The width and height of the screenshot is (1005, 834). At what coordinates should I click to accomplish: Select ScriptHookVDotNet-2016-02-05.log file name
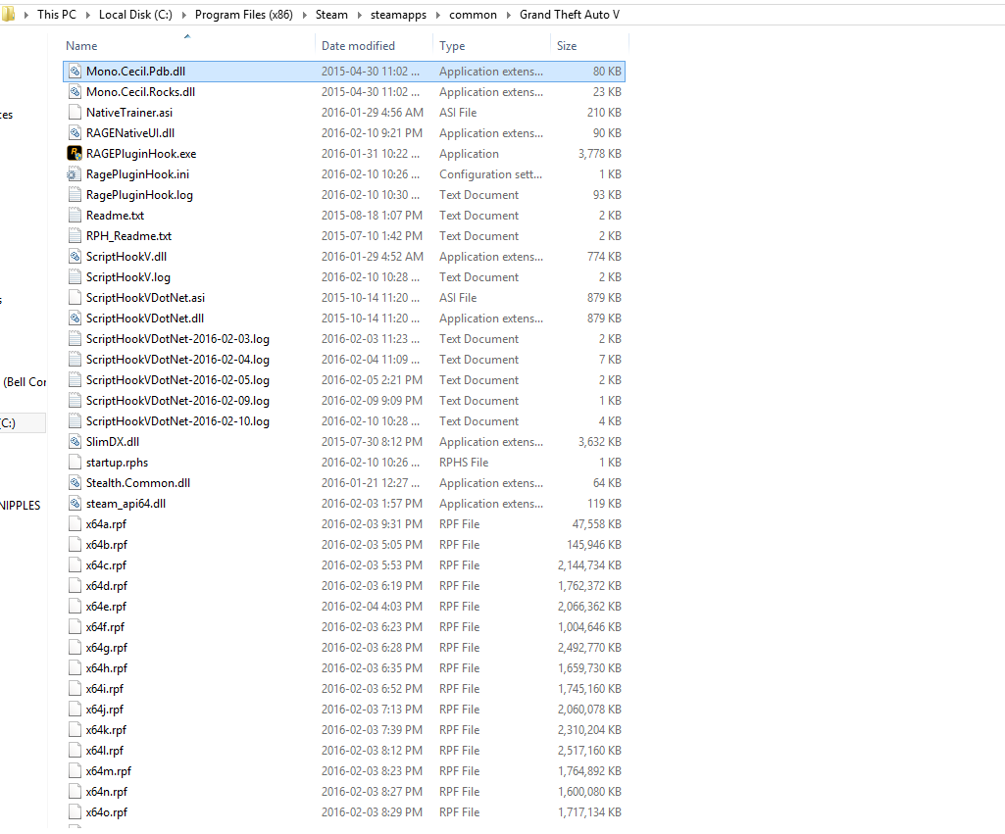tap(177, 380)
